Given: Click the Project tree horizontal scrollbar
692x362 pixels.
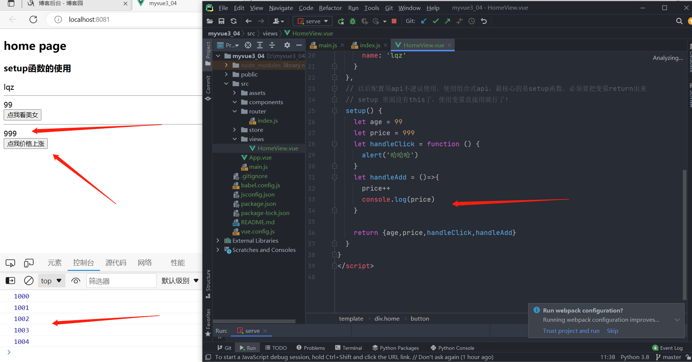Looking at the screenshot, I should click(254, 321).
